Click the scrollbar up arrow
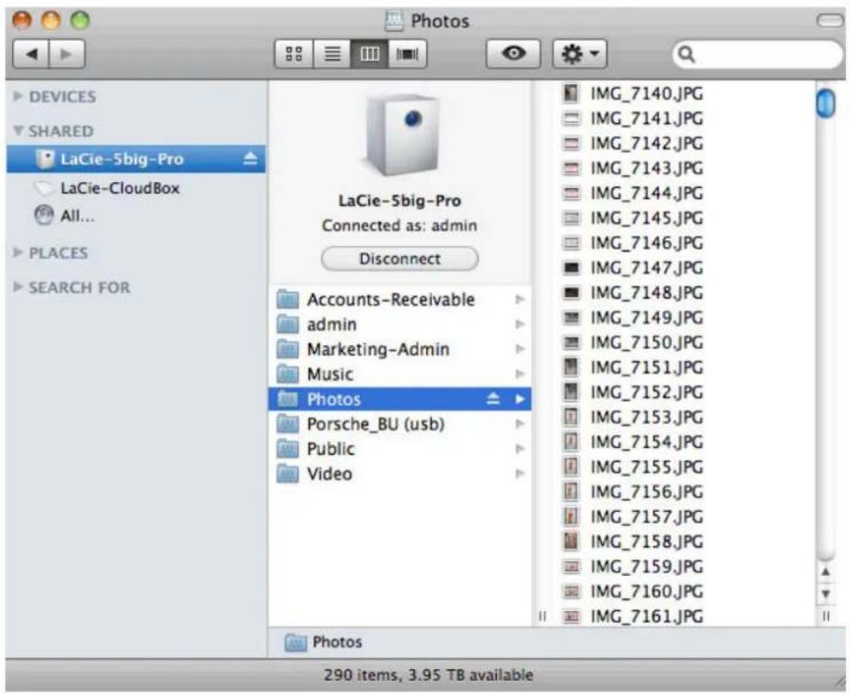The height and width of the screenshot is (694, 852). (x=825, y=572)
